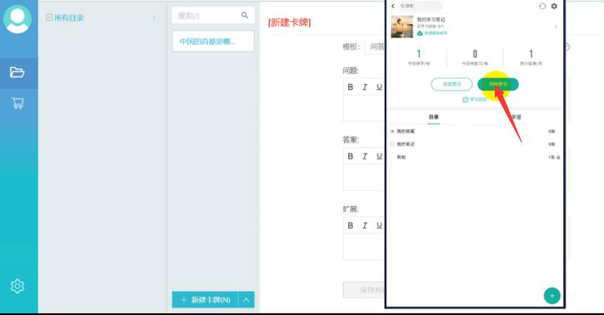Click the 浏览预习 button
The image size is (604, 315).
[452, 84]
